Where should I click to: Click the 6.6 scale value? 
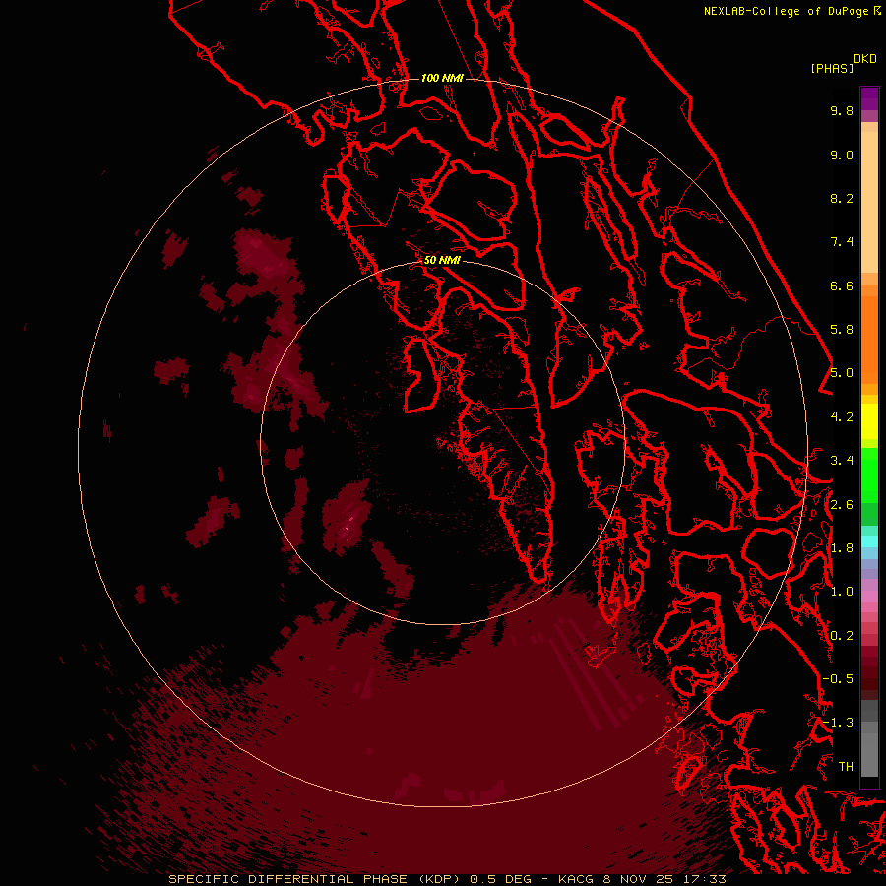point(842,285)
